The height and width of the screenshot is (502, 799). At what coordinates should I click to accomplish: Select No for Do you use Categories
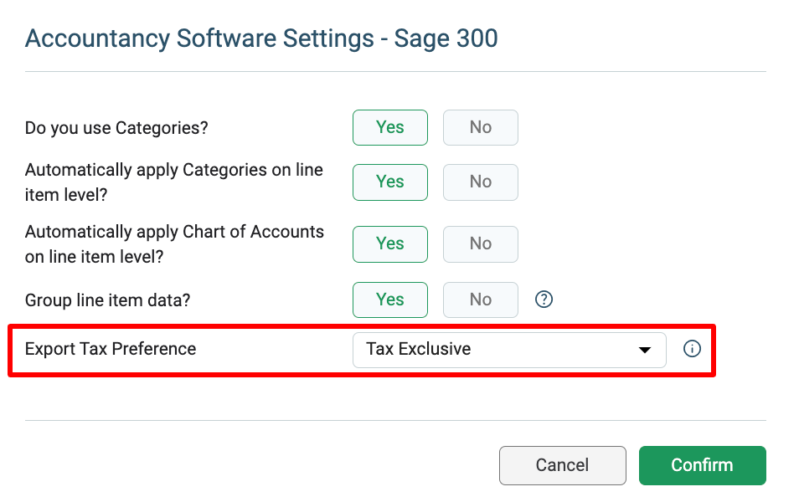click(x=481, y=127)
